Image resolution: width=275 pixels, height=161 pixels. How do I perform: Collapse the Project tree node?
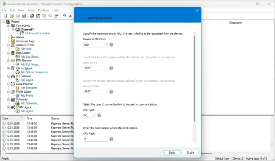click(x=4, y=22)
